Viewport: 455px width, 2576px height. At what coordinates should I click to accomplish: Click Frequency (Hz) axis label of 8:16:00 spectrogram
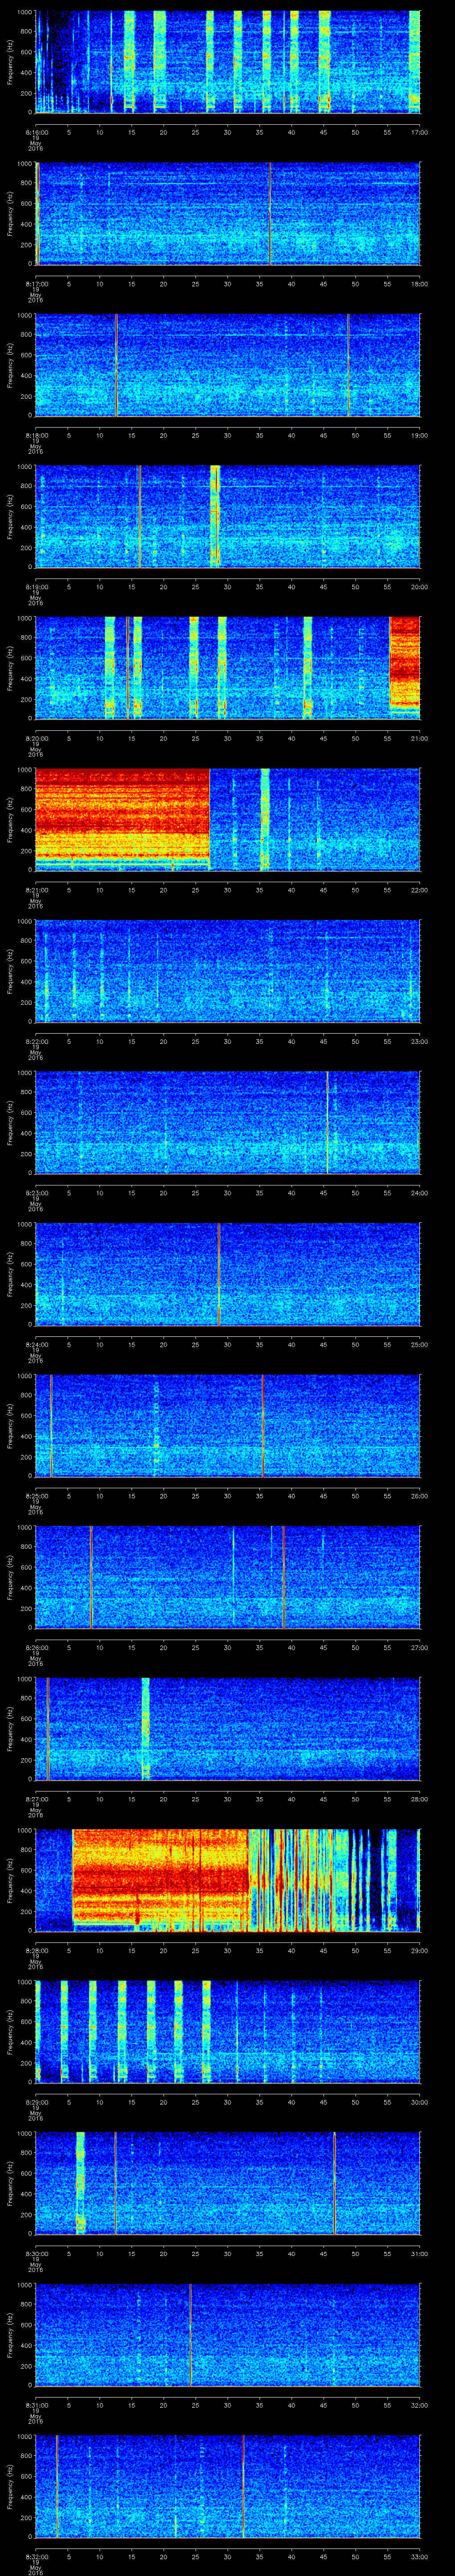[11, 62]
